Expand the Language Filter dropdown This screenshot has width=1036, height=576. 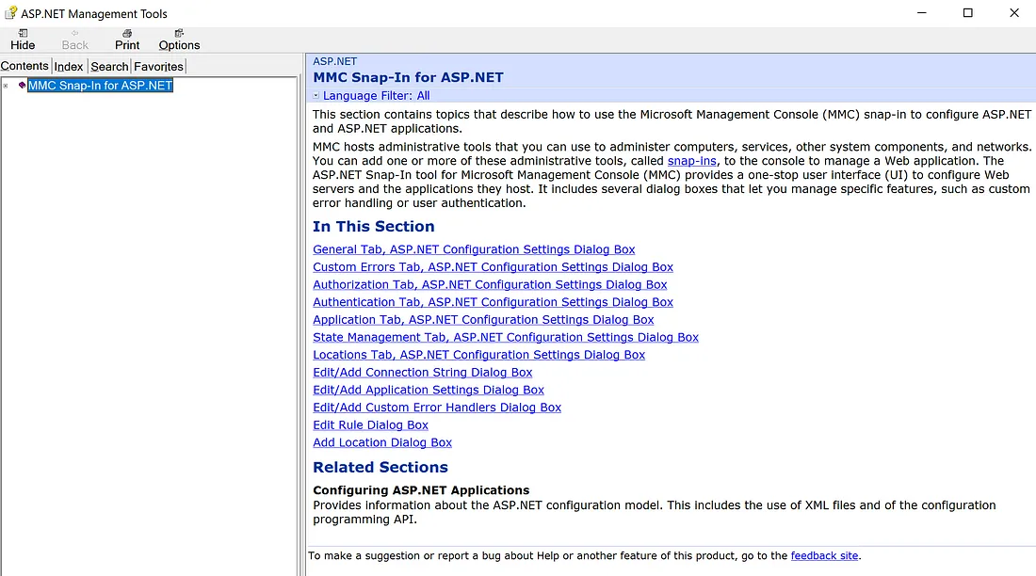tap(317, 95)
